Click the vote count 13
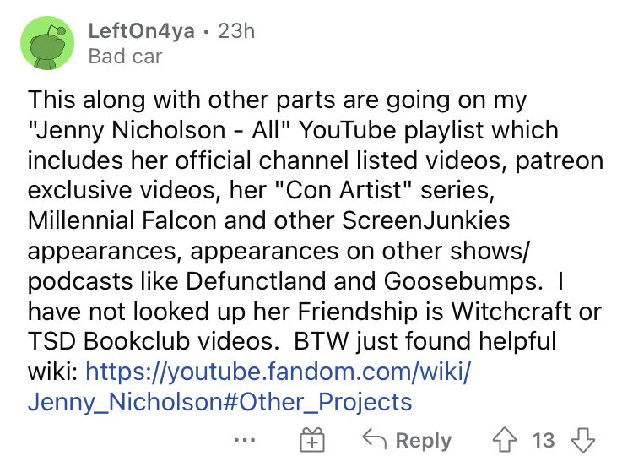This screenshot has height=456, width=633. pos(544,440)
